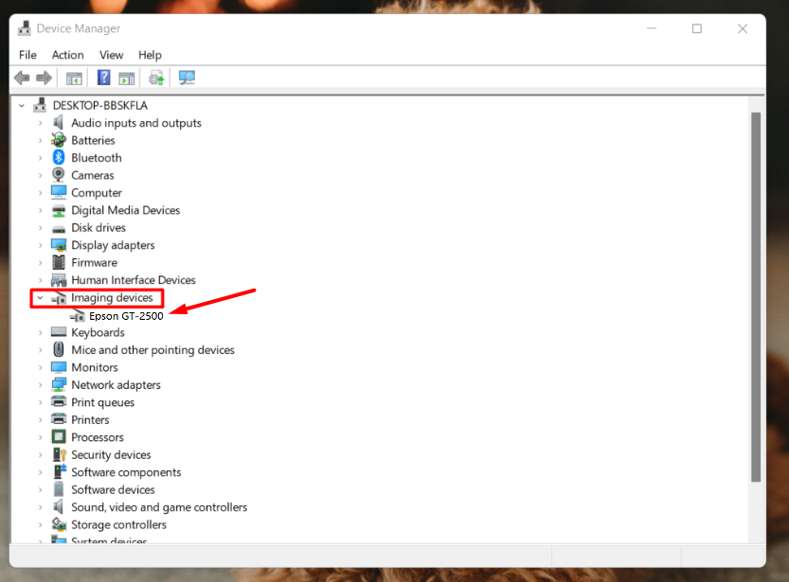Close the Device Manager window
The width and height of the screenshot is (789, 582).
743,28
